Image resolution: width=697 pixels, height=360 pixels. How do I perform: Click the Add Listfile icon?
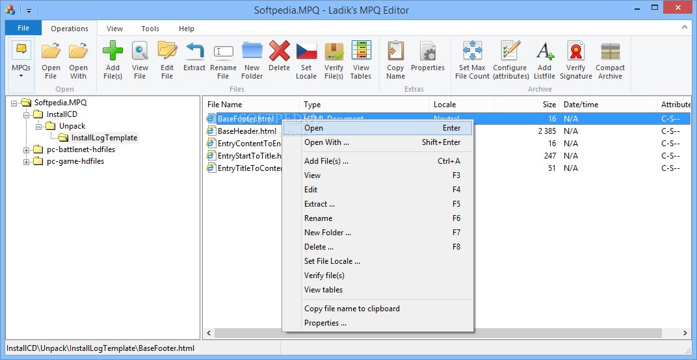[545, 50]
